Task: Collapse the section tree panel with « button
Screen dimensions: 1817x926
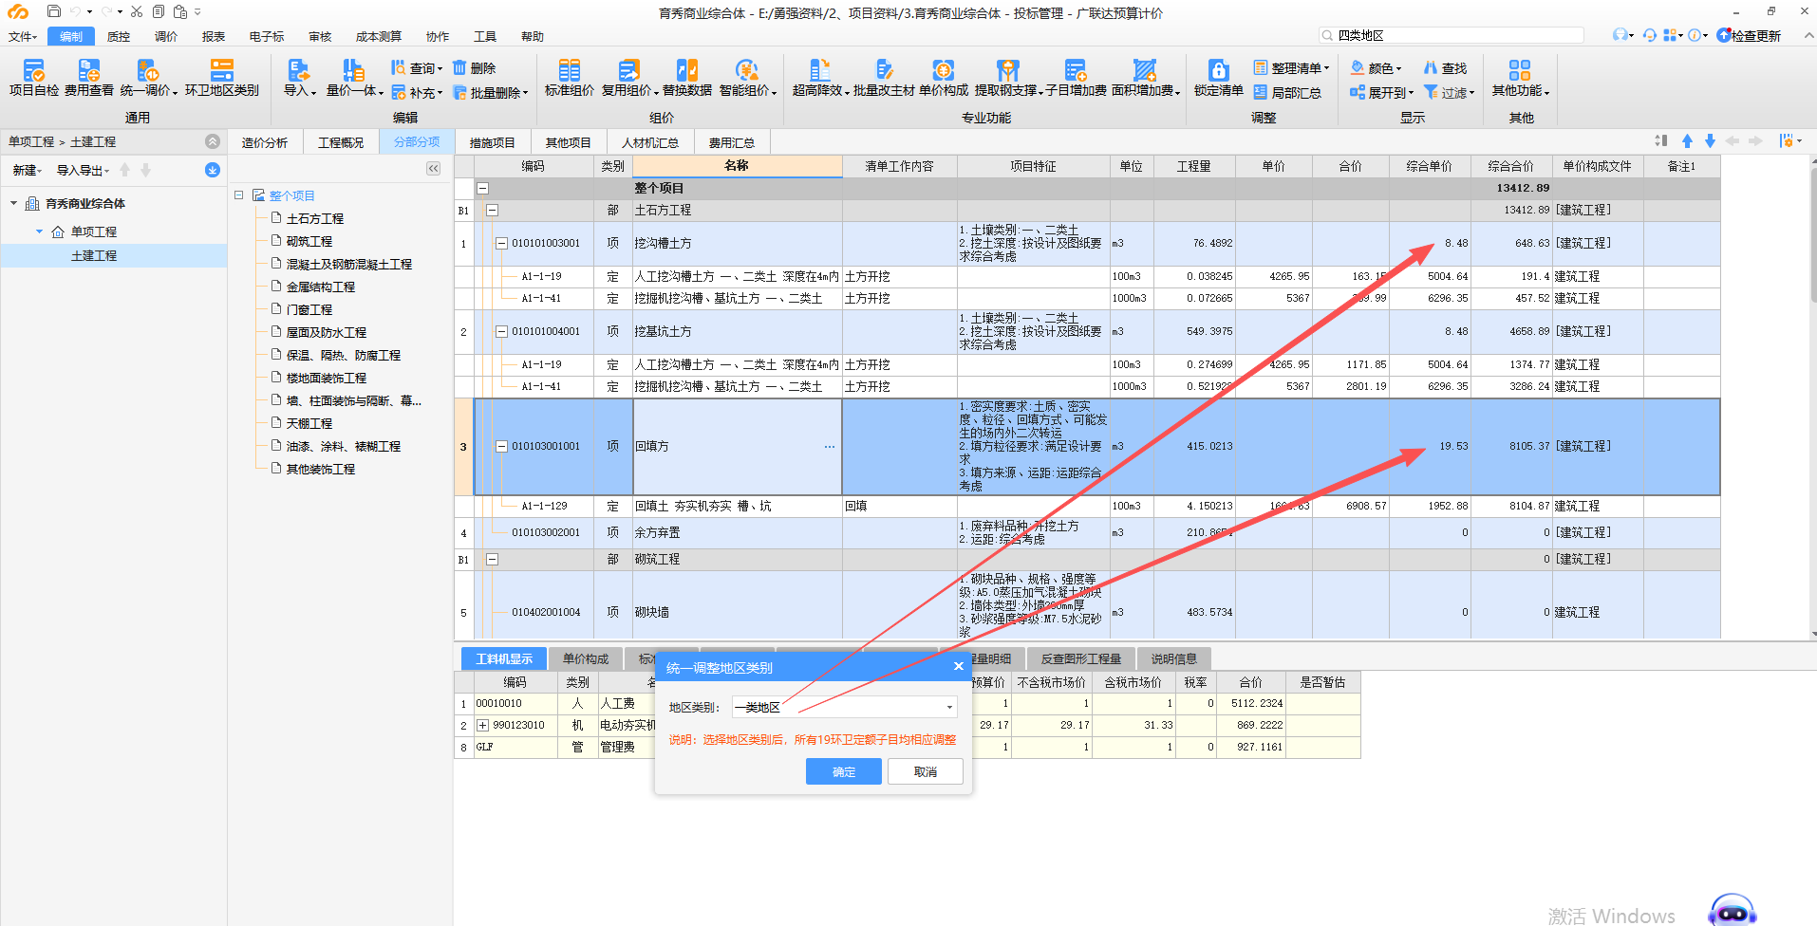Action: click(x=433, y=168)
